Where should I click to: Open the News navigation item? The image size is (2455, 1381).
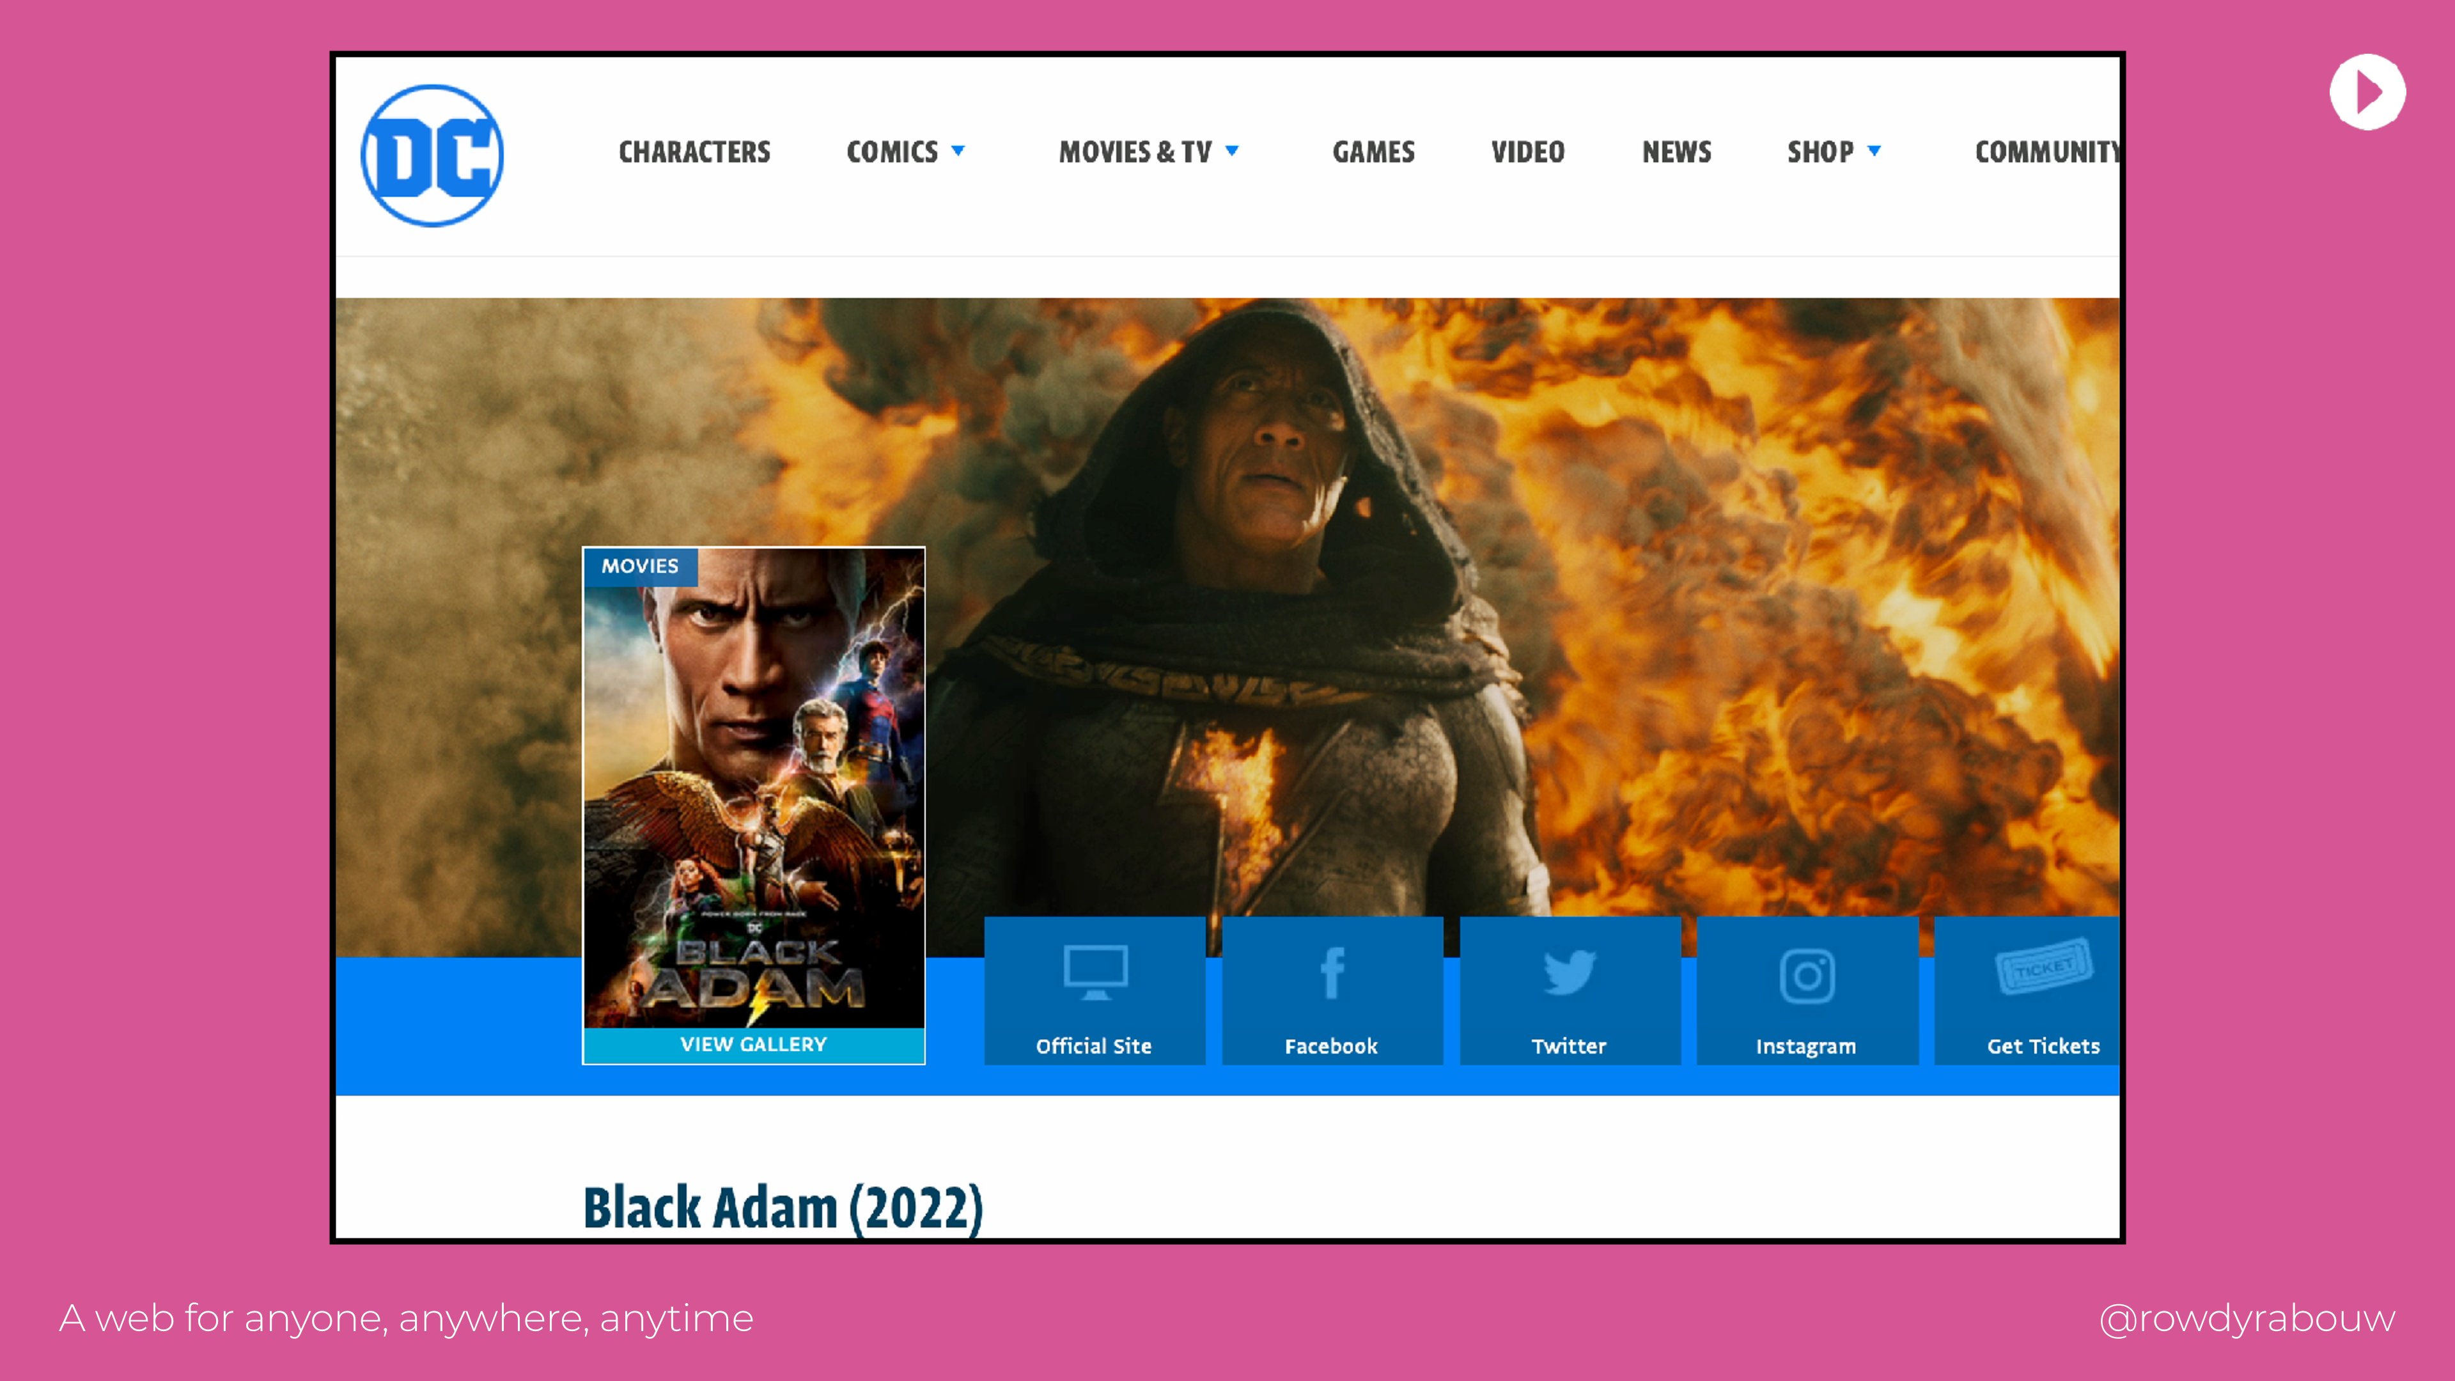(x=1676, y=152)
